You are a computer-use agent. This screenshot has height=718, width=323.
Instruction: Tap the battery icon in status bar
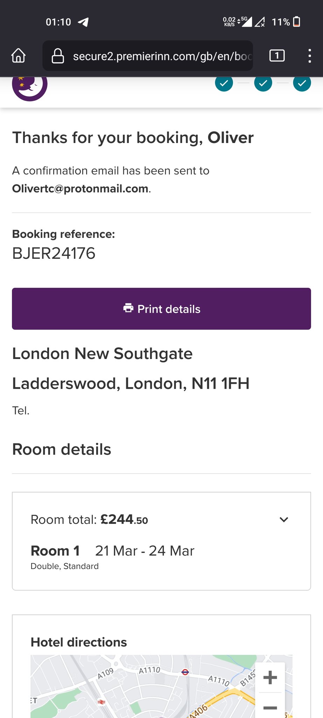tap(296, 22)
